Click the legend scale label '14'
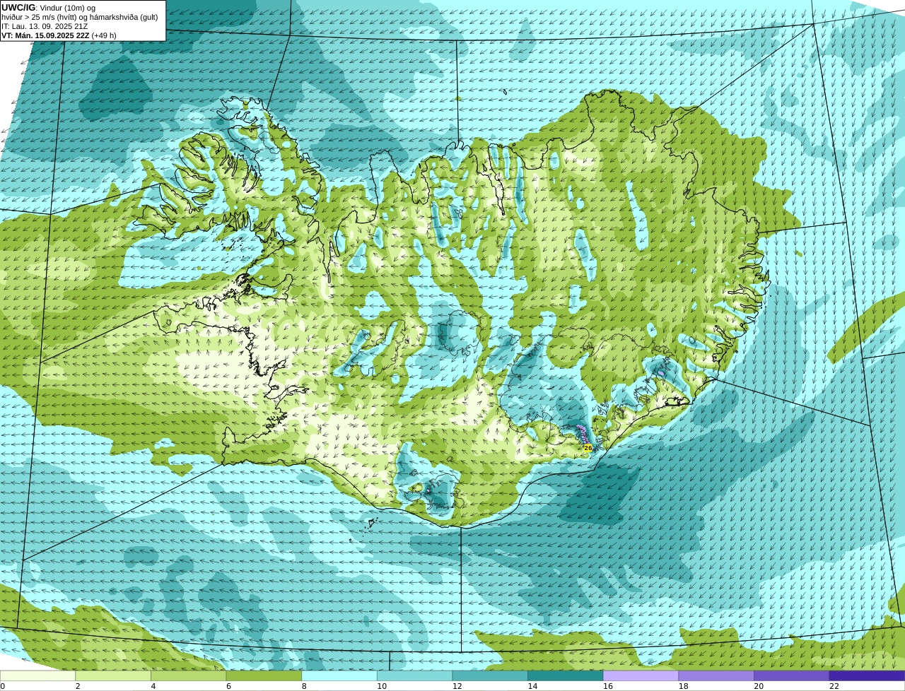905x691 pixels. tap(532, 686)
